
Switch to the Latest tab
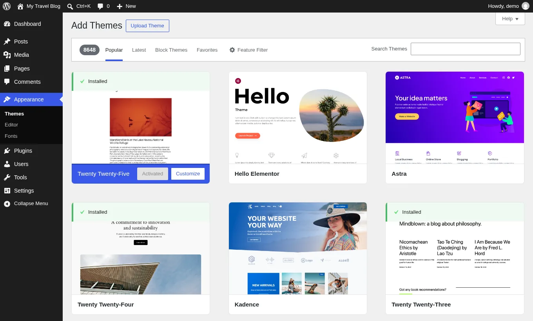point(139,50)
